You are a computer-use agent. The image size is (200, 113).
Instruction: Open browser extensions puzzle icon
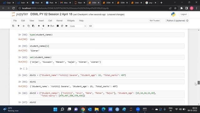(181, 8)
